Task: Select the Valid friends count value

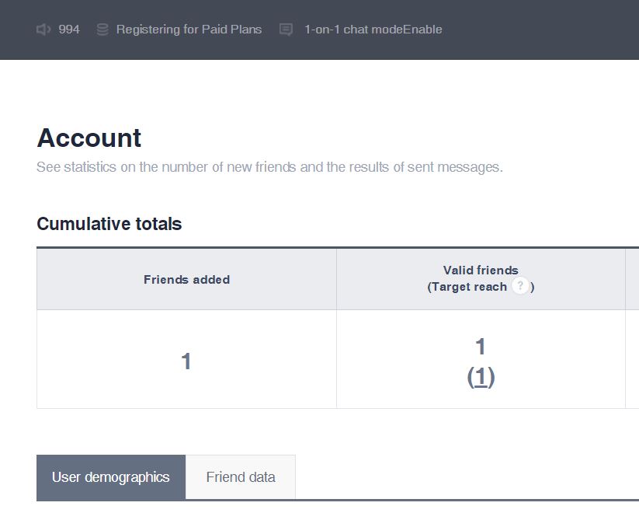Action: pos(481,347)
